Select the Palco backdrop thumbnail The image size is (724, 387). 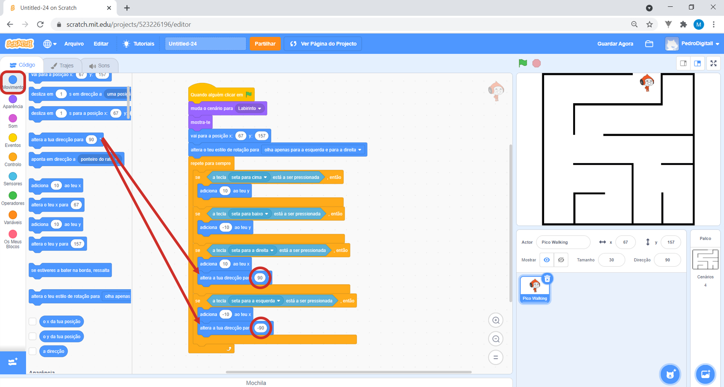[x=705, y=259]
